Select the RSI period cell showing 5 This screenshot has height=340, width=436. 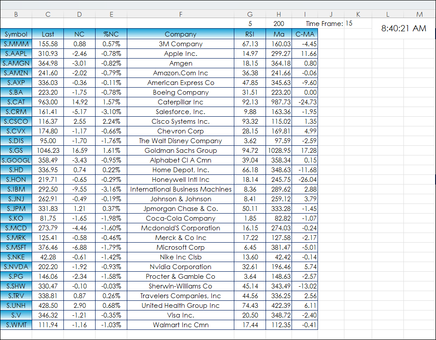click(250, 24)
